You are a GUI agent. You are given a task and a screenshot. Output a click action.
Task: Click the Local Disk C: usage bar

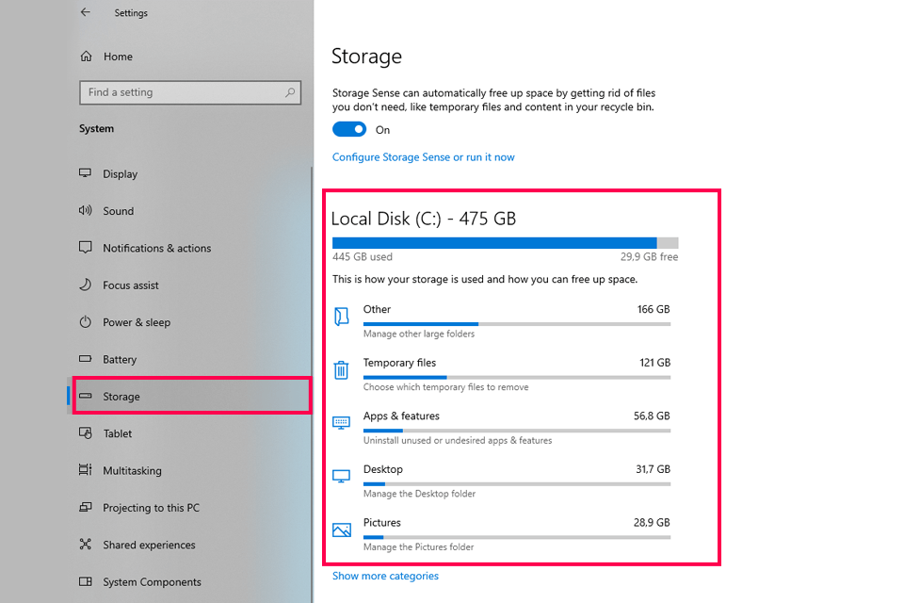tap(505, 243)
